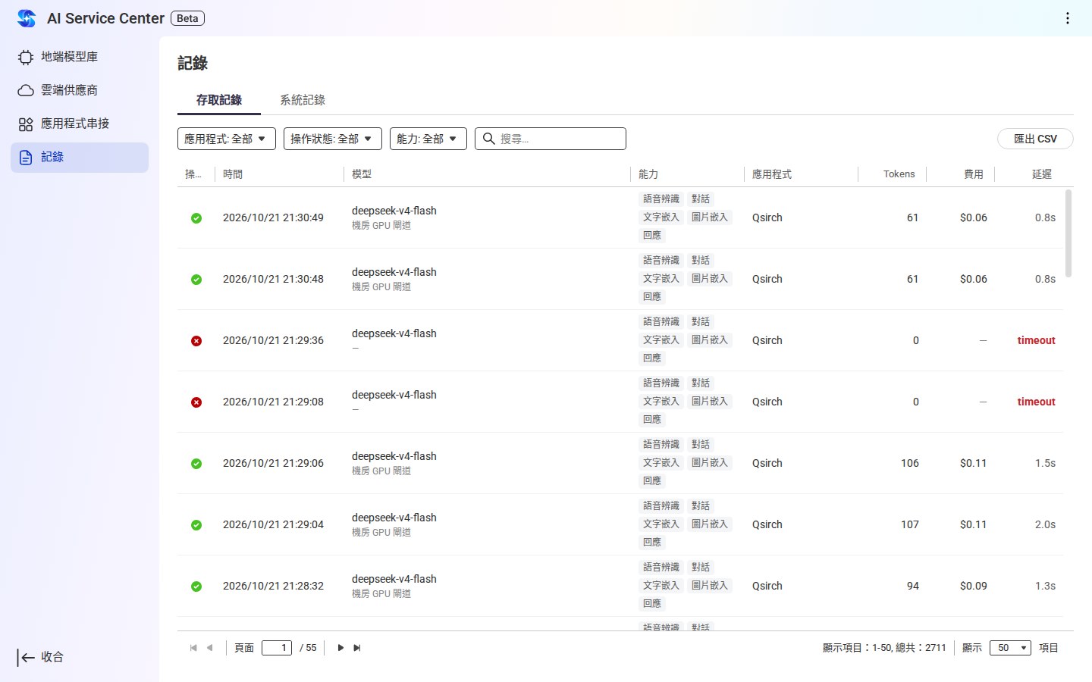
Task: Switch to the 系統記錄 tab
Action: 303,100
